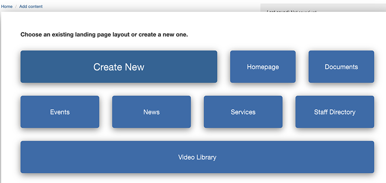Open the Add content breadcrumb link

(31, 6)
